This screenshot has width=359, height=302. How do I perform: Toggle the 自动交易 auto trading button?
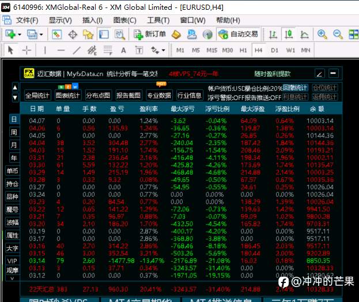(x=238, y=35)
